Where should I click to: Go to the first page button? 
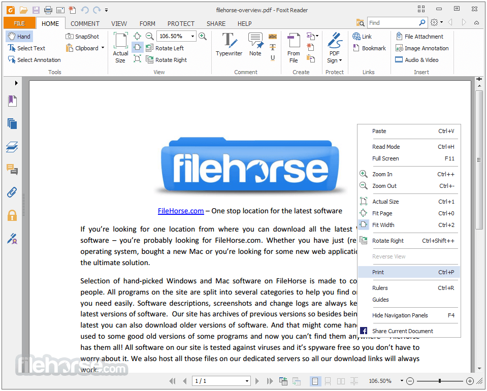click(172, 381)
